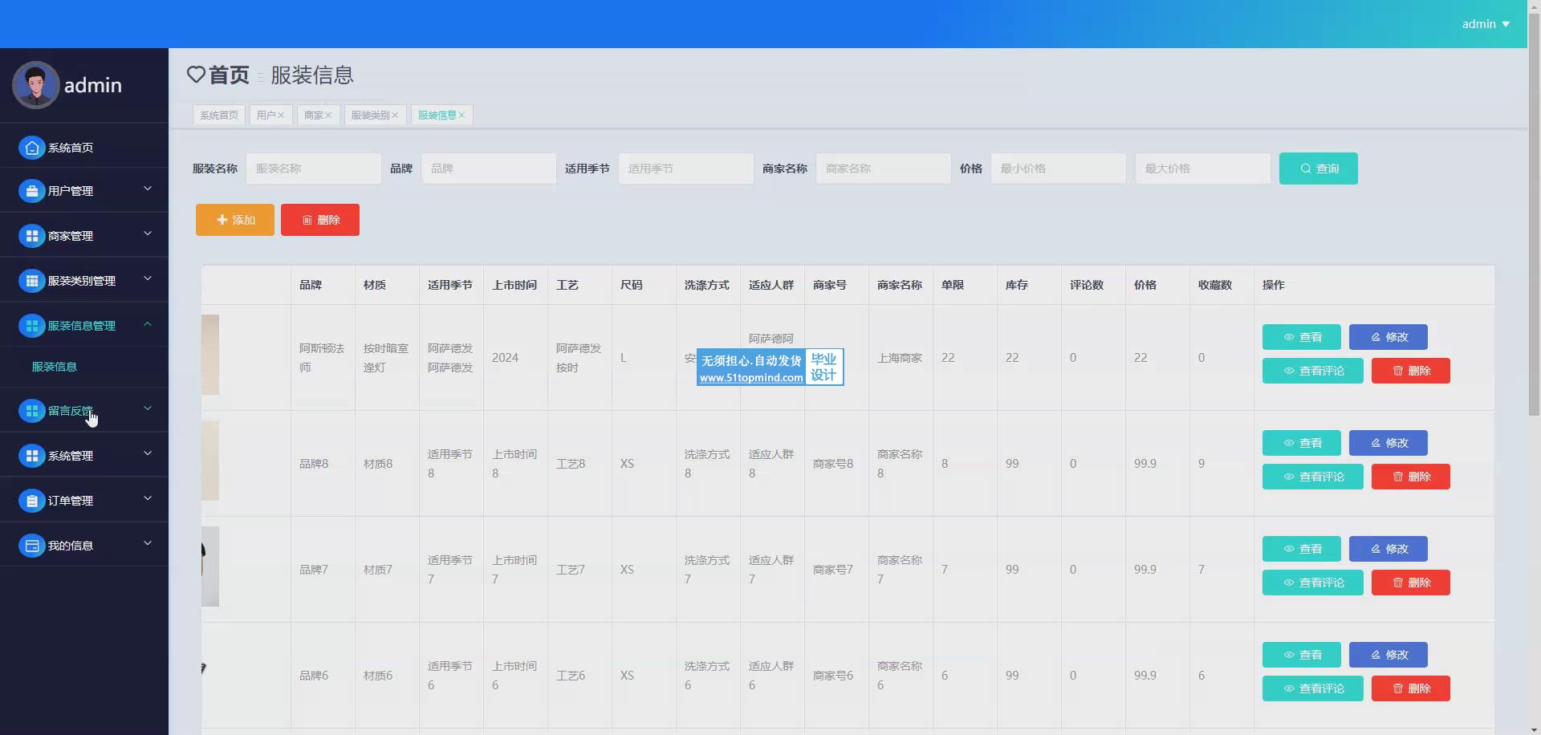Close the 商家 tab with its X

coord(328,116)
